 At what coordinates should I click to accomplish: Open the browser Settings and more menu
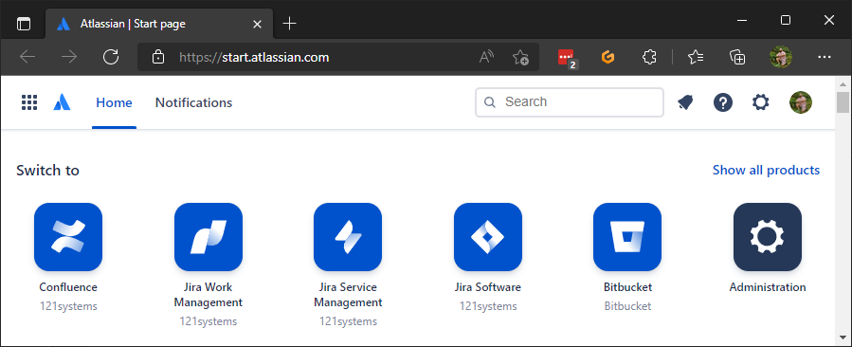pyautogui.click(x=825, y=57)
